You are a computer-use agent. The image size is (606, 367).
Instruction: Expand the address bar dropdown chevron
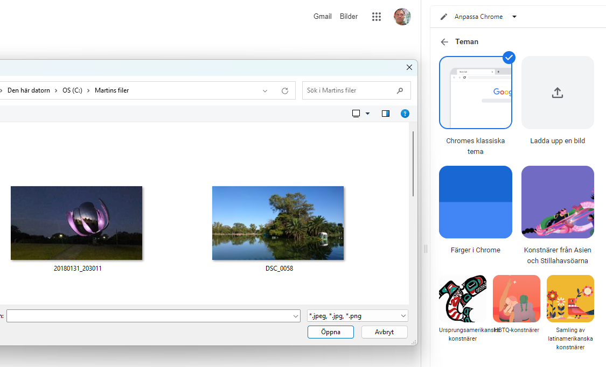(x=264, y=90)
